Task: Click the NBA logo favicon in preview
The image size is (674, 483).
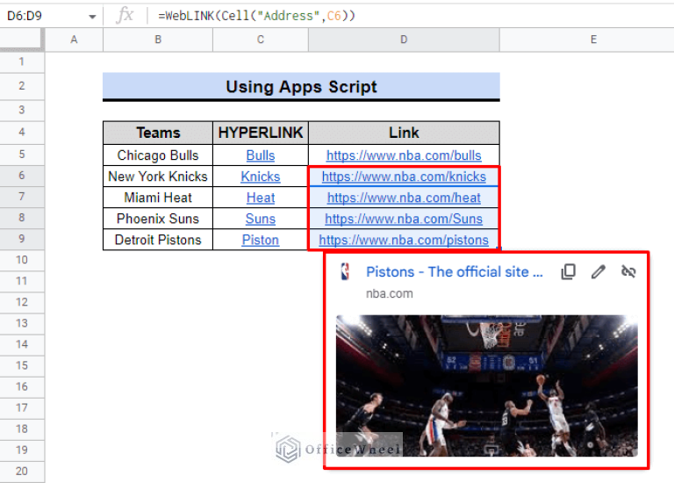Action: (345, 272)
